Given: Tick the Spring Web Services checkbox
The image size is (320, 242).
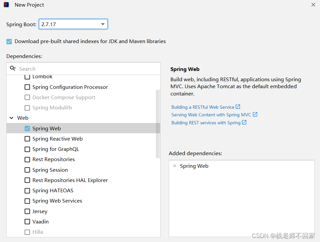Looking at the screenshot, I should tap(27, 201).
